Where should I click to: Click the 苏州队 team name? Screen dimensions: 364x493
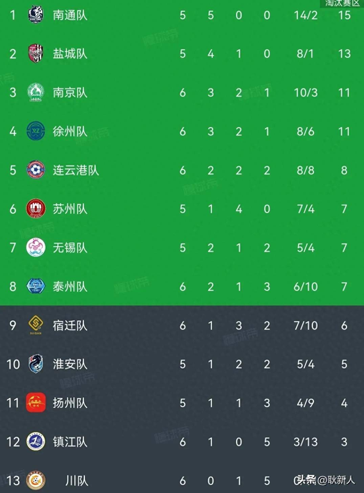(x=70, y=209)
